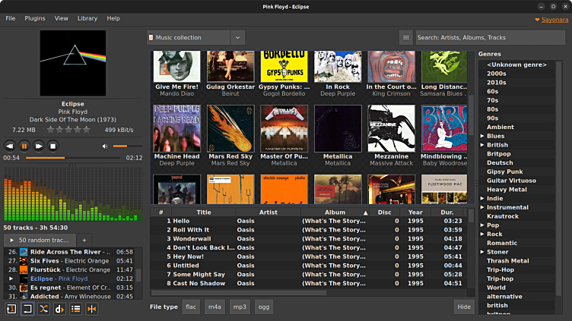Open the Library menu

click(87, 18)
